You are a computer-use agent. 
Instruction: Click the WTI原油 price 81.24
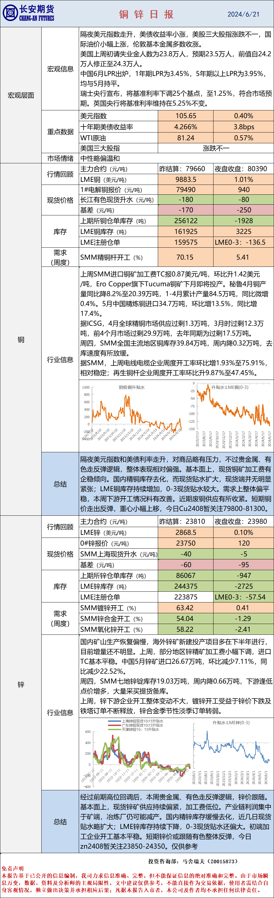pos(186,138)
